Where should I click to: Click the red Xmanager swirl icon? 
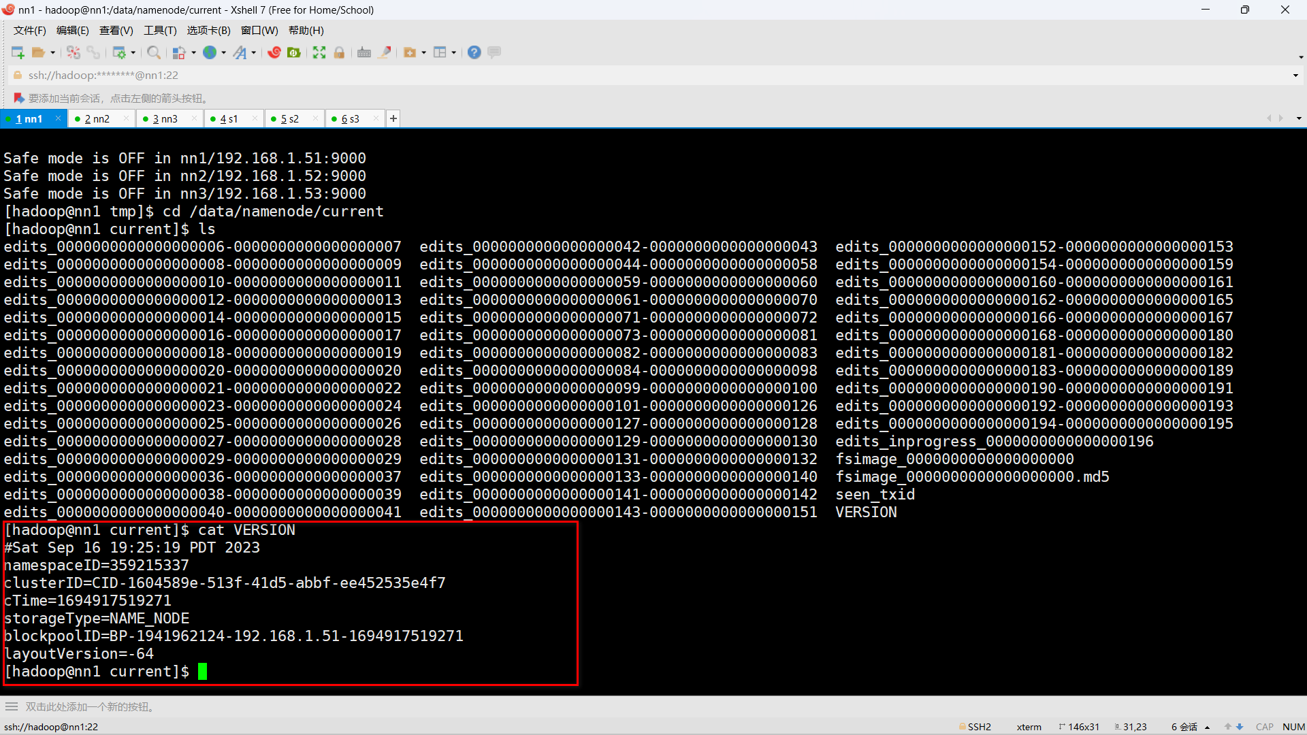point(274,52)
